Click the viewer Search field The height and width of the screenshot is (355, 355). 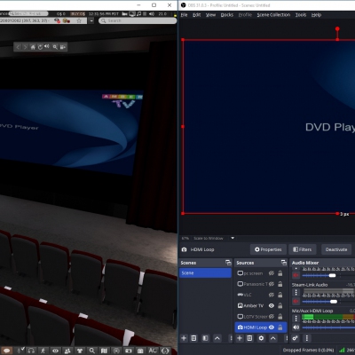point(138,20)
